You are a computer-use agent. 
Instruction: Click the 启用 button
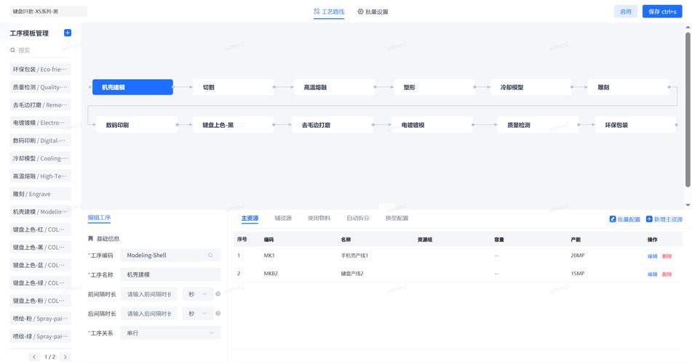click(625, 12)
